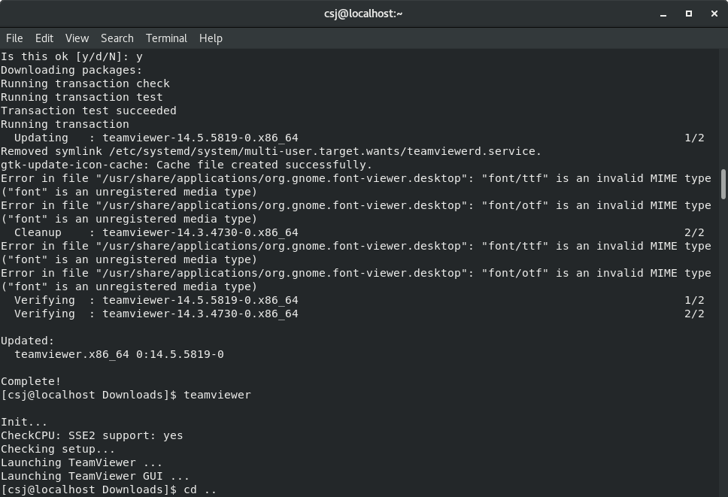Close the terminal window

[x=714, y=14]
